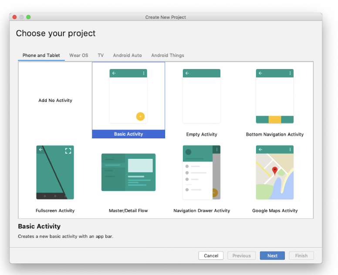Image resolution: width=338 pixels, height=275 pixels.
Task: Open the Android Auto tab
Action: 127,55
